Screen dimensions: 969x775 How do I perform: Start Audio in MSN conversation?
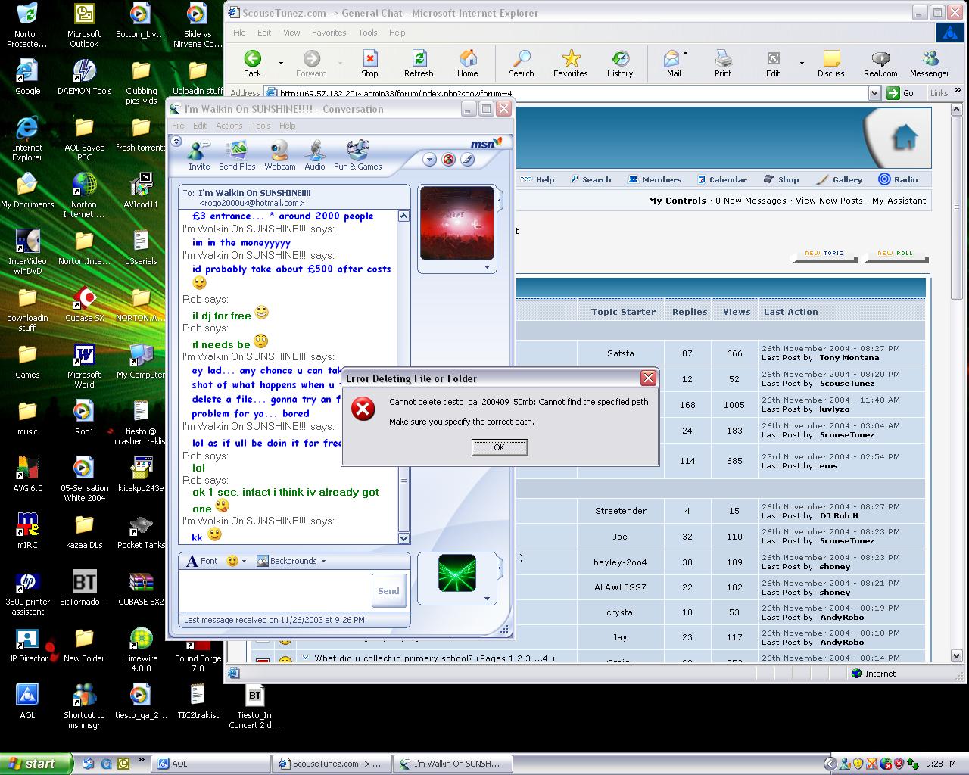pos(315,156)
